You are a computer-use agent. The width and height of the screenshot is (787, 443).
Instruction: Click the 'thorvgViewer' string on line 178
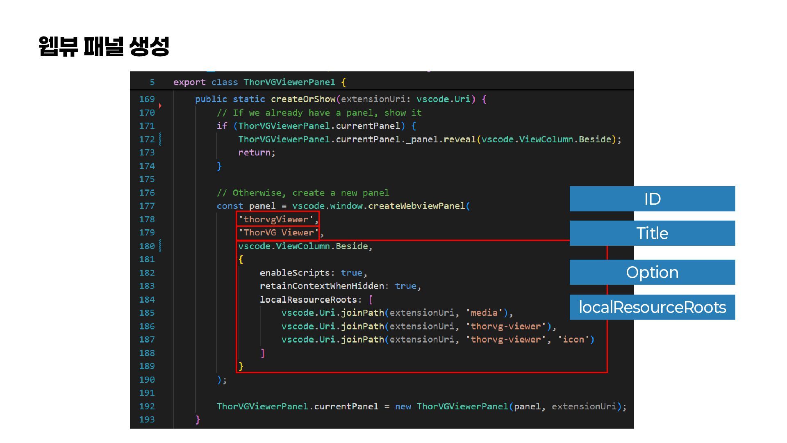click(276, 219)
